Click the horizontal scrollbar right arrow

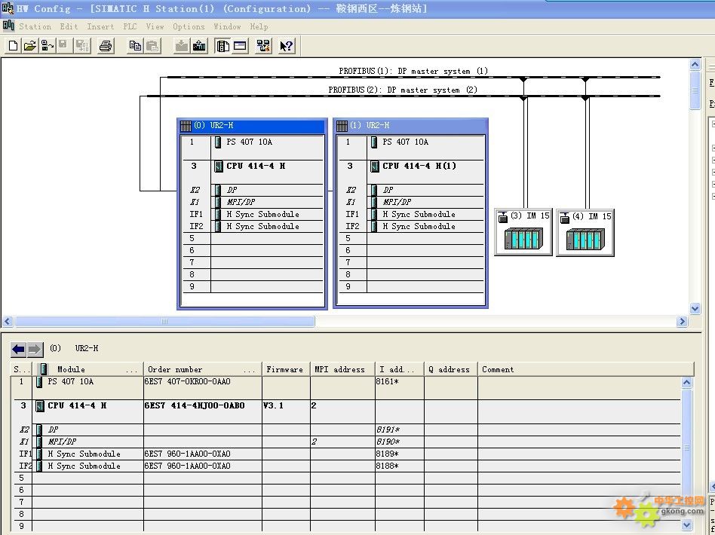click(x=682, y=322)
